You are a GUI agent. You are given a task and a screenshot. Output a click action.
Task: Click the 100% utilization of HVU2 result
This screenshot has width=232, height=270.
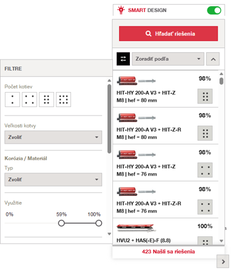(205, 226)
